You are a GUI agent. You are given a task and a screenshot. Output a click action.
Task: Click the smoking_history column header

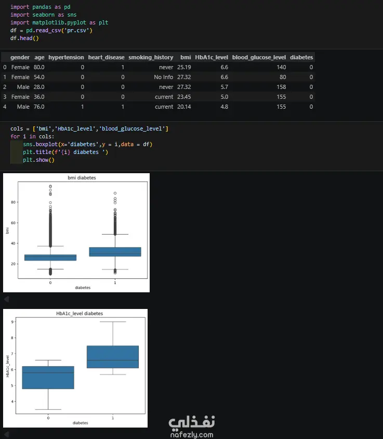pyautogui.click(x=151, y=57)
